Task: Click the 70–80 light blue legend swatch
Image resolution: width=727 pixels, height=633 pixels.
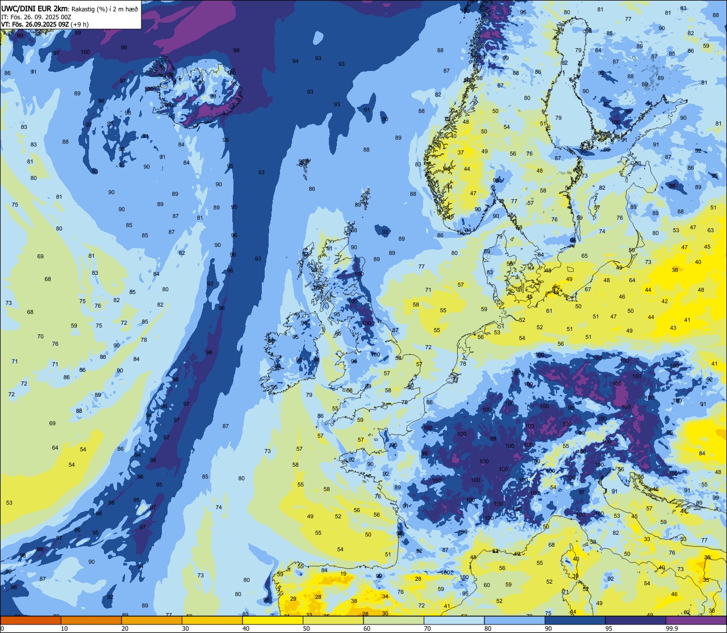Action: pos(454,621)
